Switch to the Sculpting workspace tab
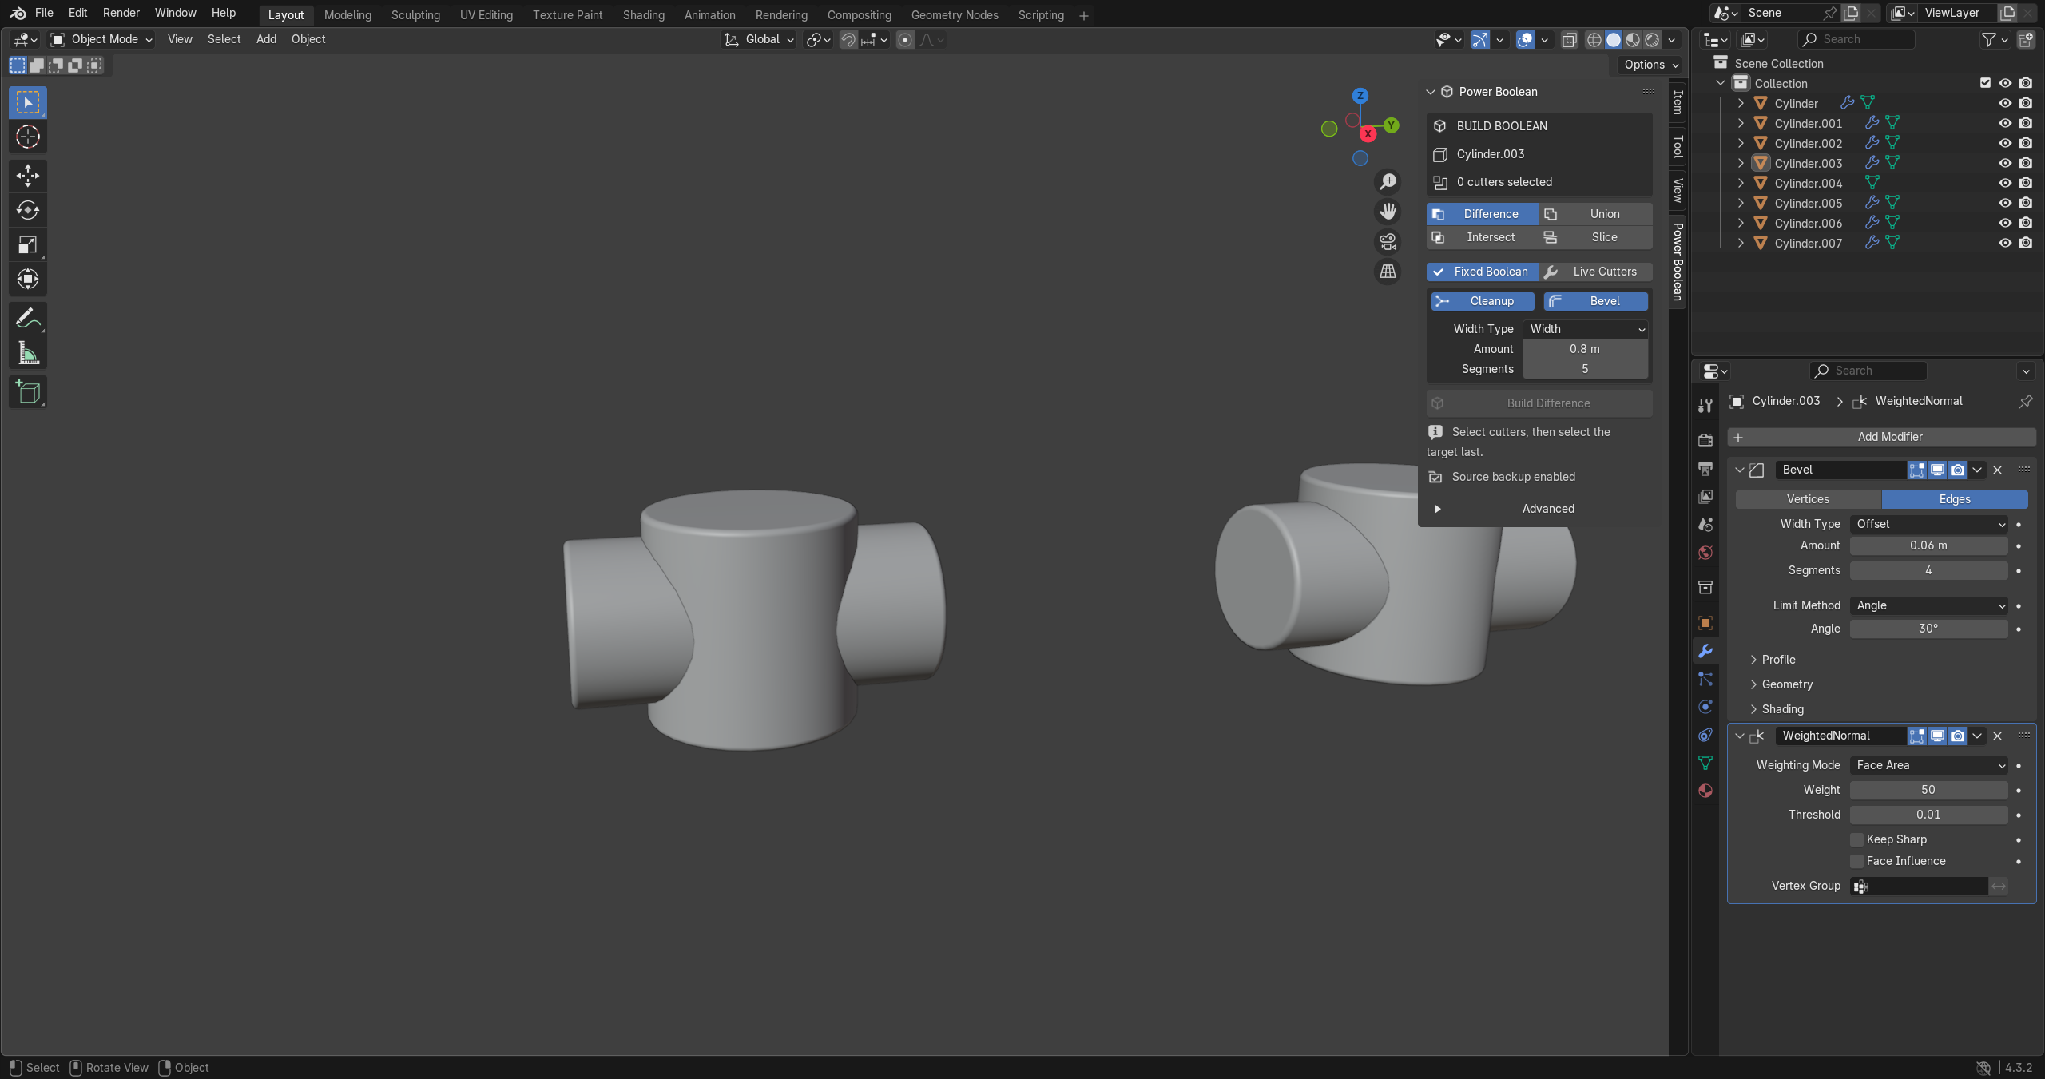The image size is (2045, 1079). click(415, 15)
